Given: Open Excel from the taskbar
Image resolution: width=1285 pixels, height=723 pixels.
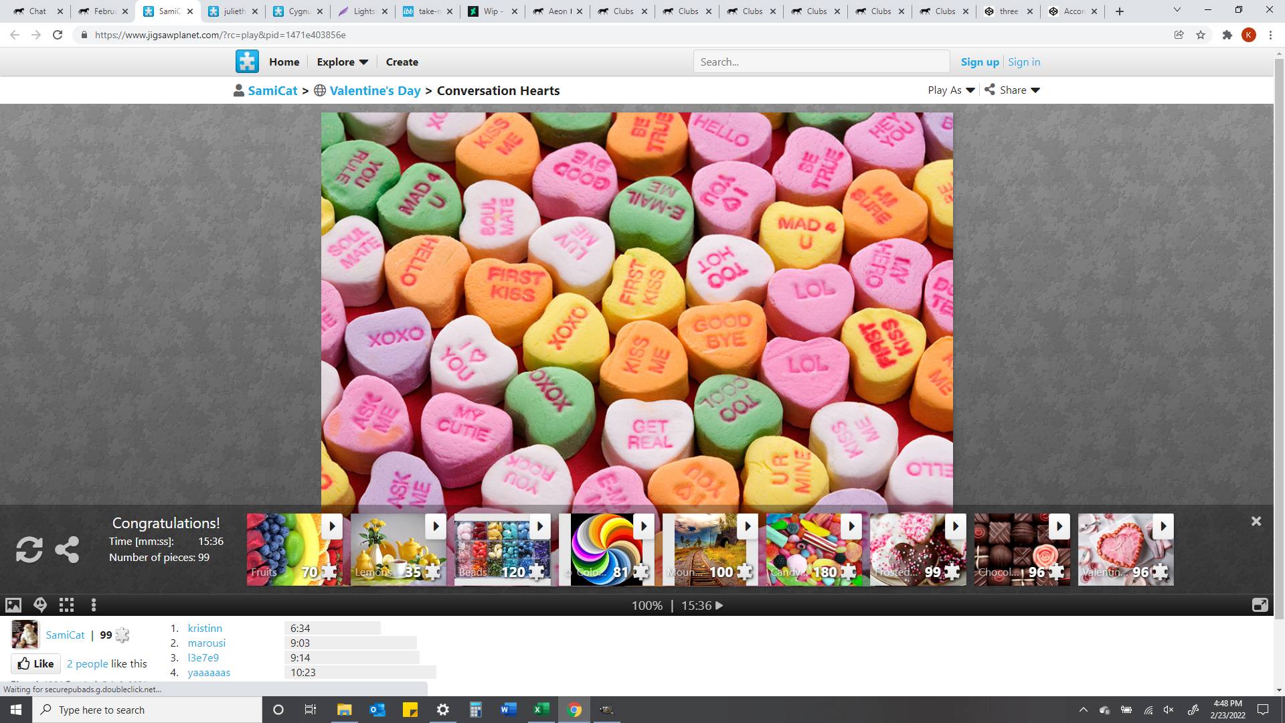Looking at the screenshot, I should [x=541, y=710].
